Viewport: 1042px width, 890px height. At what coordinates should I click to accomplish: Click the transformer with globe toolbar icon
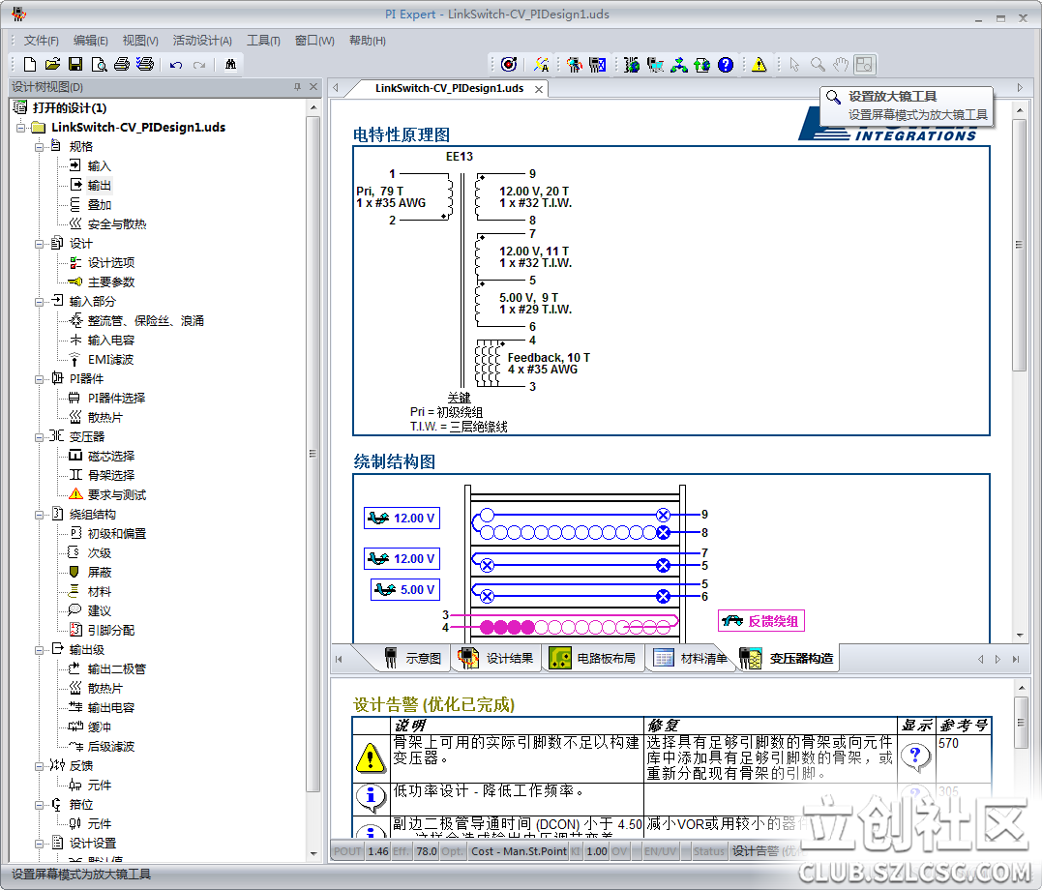coord(632,65)
